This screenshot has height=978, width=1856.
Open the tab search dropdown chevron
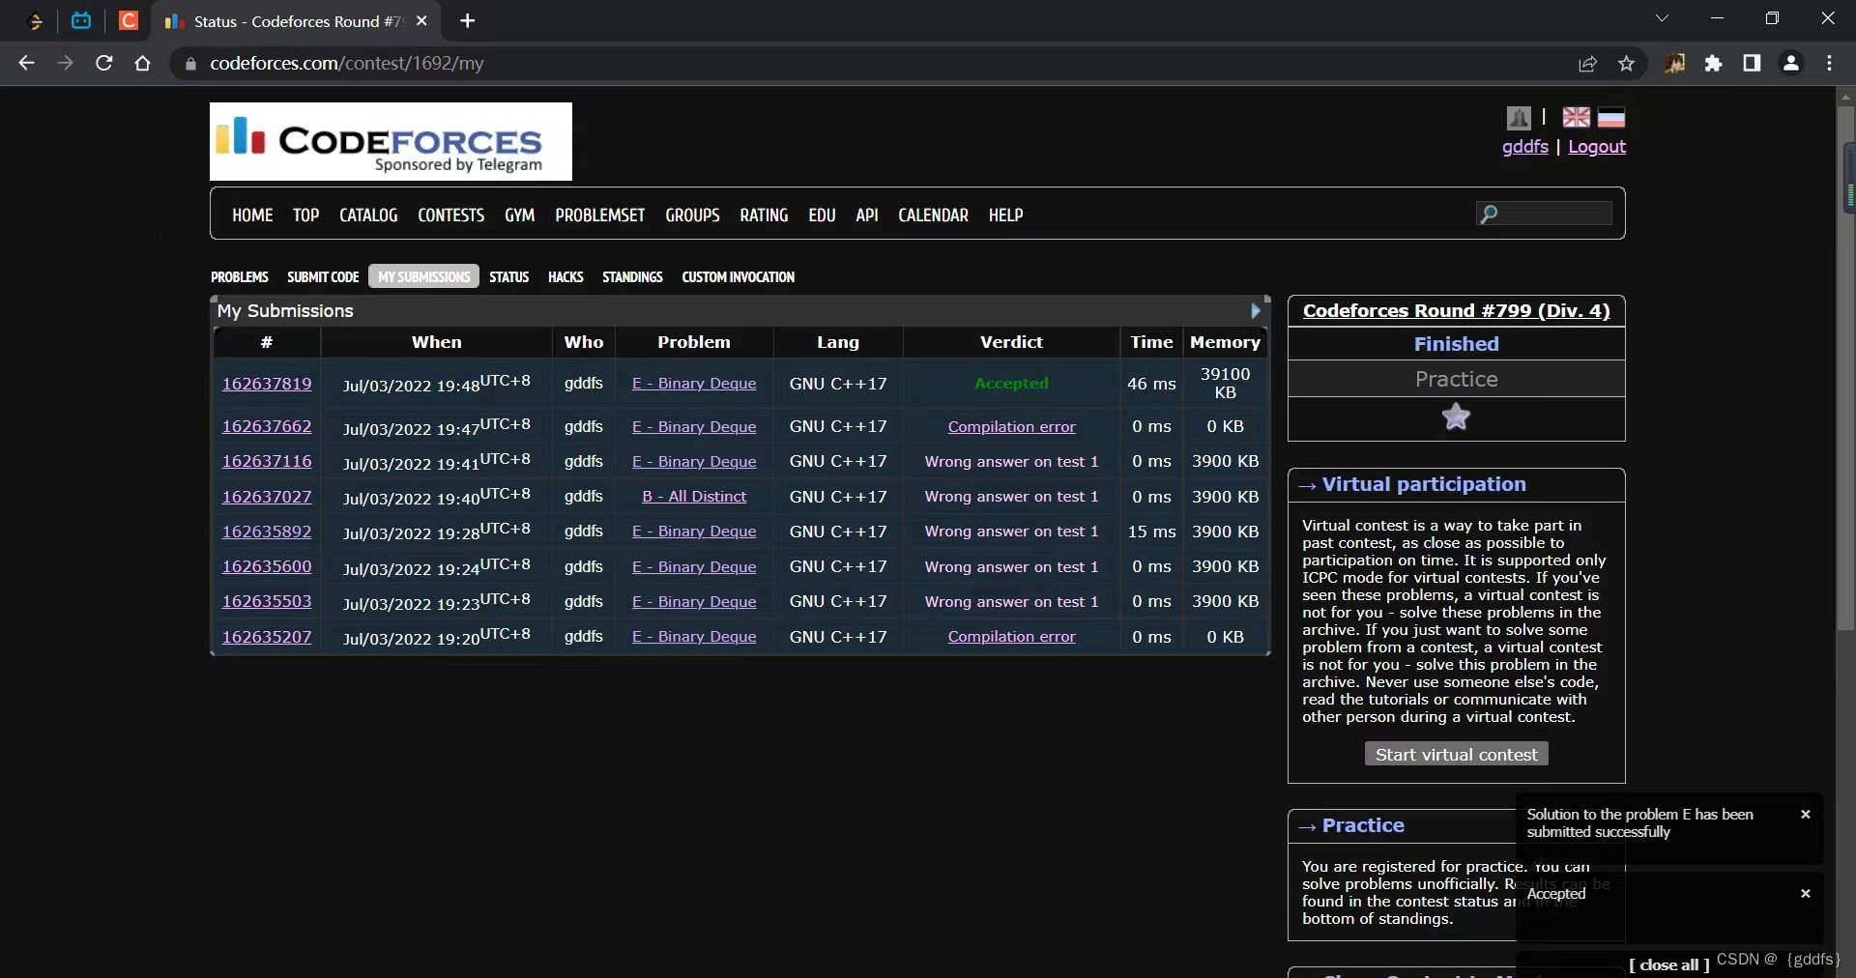[x=1662, y=18]
